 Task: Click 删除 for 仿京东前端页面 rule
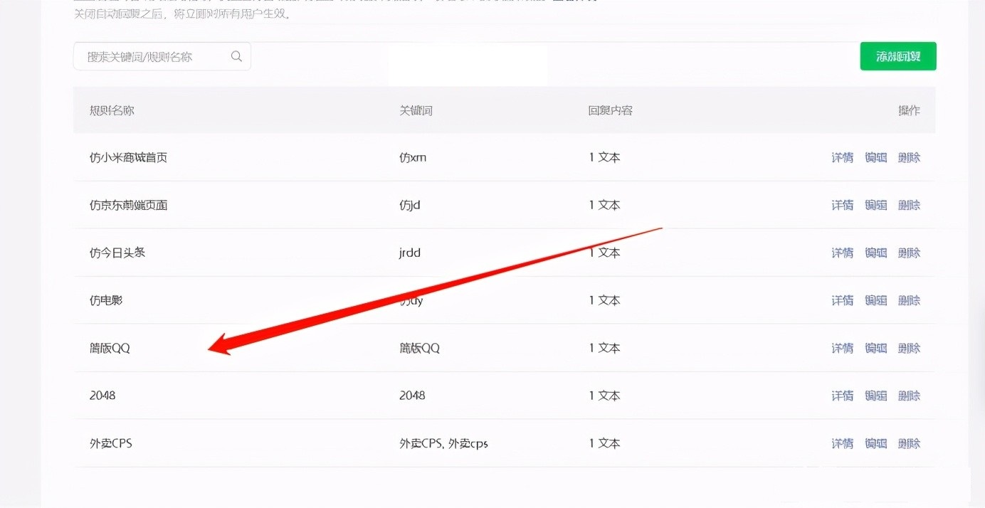(x=909, y=206)
